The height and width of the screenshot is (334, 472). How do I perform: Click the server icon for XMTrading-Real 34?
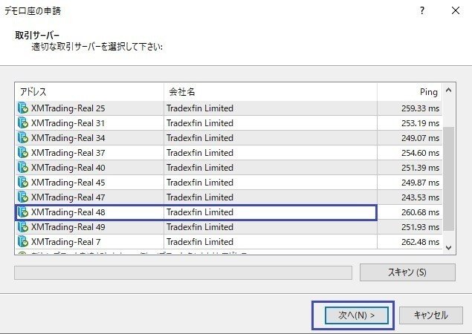coord(23,138)
